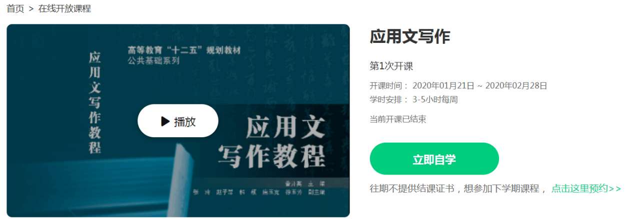Click the 当前开课已结束 status notice
This screenshot has height=219, width=634.
pos(397,119)
